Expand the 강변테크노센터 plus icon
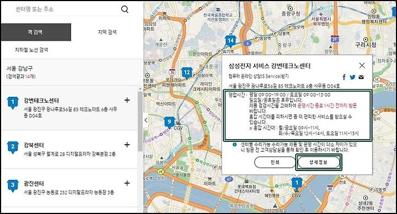397x214 pixels. tap(127, 100)
